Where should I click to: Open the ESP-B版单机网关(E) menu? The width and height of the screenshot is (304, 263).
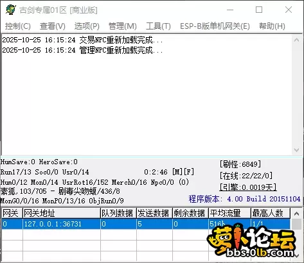click(215, 26)
